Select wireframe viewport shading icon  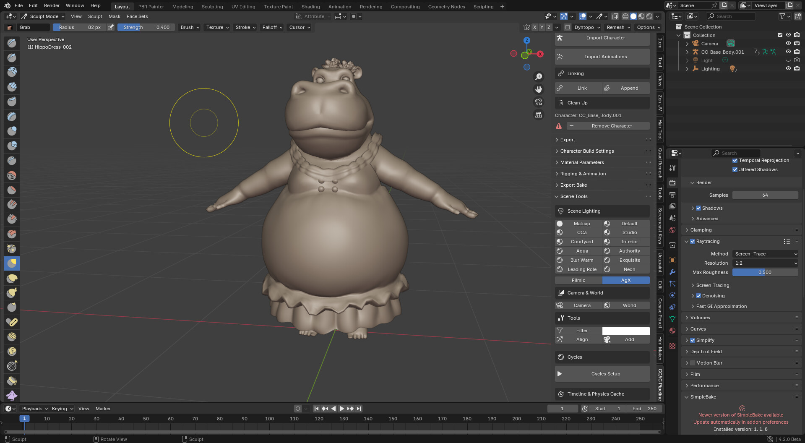click(x=625, y=16)
